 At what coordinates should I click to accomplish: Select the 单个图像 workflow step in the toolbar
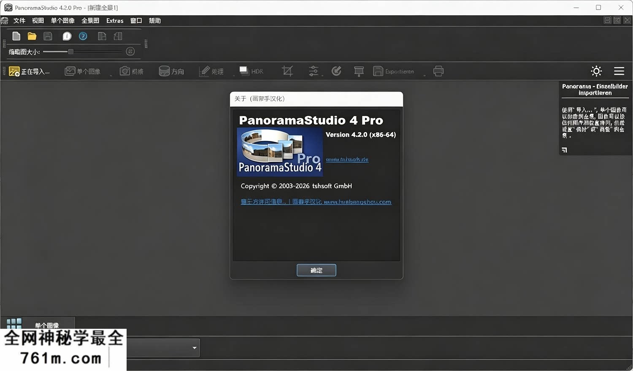click(83, 71)
